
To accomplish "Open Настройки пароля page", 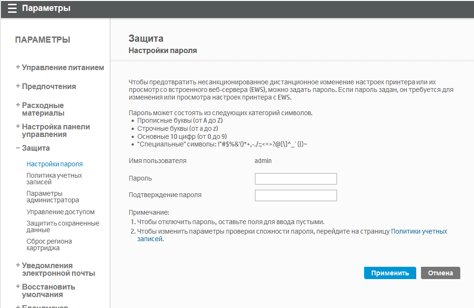I will click(54, 164).
